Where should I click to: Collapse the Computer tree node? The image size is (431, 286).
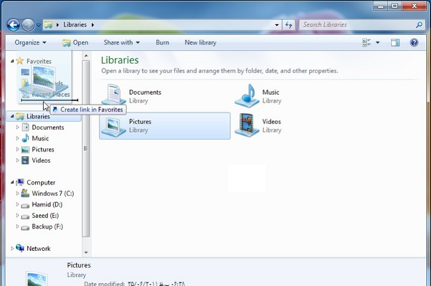12,183
